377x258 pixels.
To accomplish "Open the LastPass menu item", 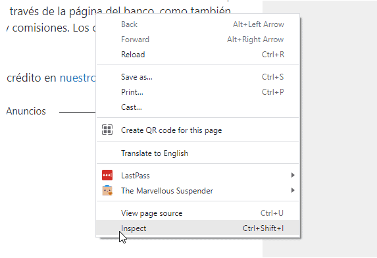I will 197,176.
